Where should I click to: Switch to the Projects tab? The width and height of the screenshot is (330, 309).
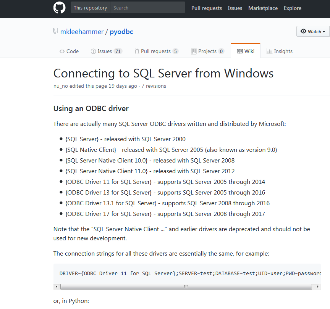(x=207, y=51)
